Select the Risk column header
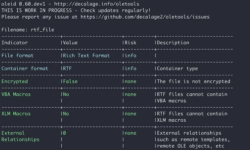 pyautogui.click(x=130, y=43)
